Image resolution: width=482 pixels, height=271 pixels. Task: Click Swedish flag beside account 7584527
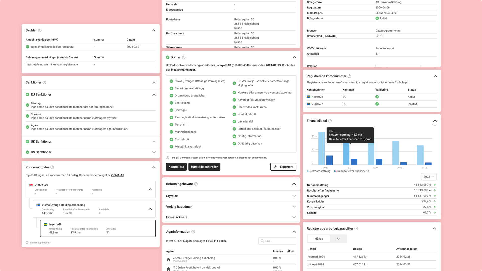coord(308,104)
